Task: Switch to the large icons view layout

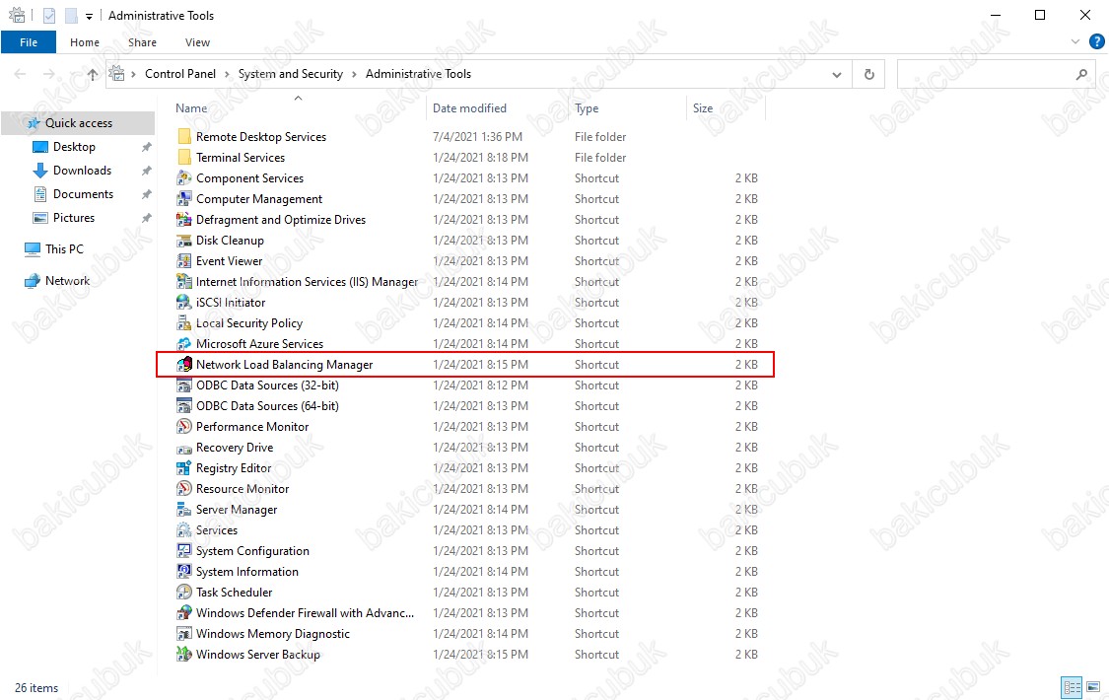Action: point(1093,686)
